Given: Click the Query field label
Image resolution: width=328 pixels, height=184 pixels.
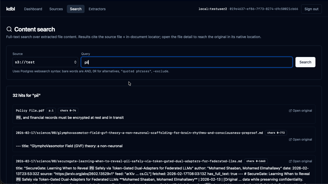Looking at the screenshot, I should tap(86, 54).
